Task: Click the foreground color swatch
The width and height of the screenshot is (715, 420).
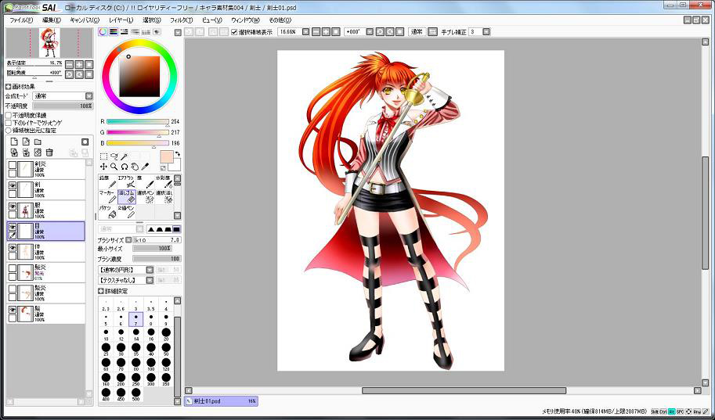Action: (x=165, y=156)
